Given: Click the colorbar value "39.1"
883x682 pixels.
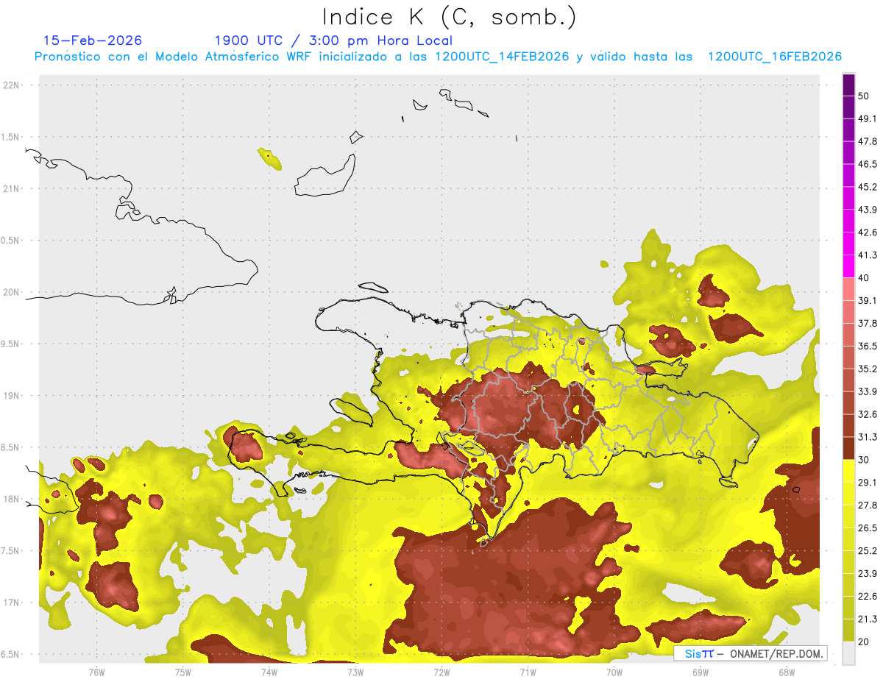Looking at the screenshot, I should click(868, 301).
